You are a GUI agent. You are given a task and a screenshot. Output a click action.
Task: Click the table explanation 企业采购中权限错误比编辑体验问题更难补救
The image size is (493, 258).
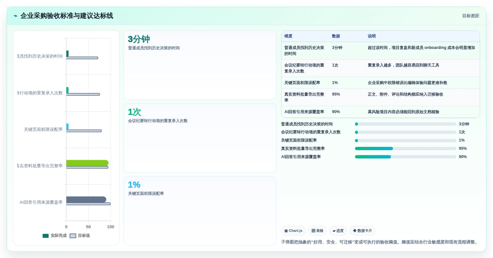[408, 83]
